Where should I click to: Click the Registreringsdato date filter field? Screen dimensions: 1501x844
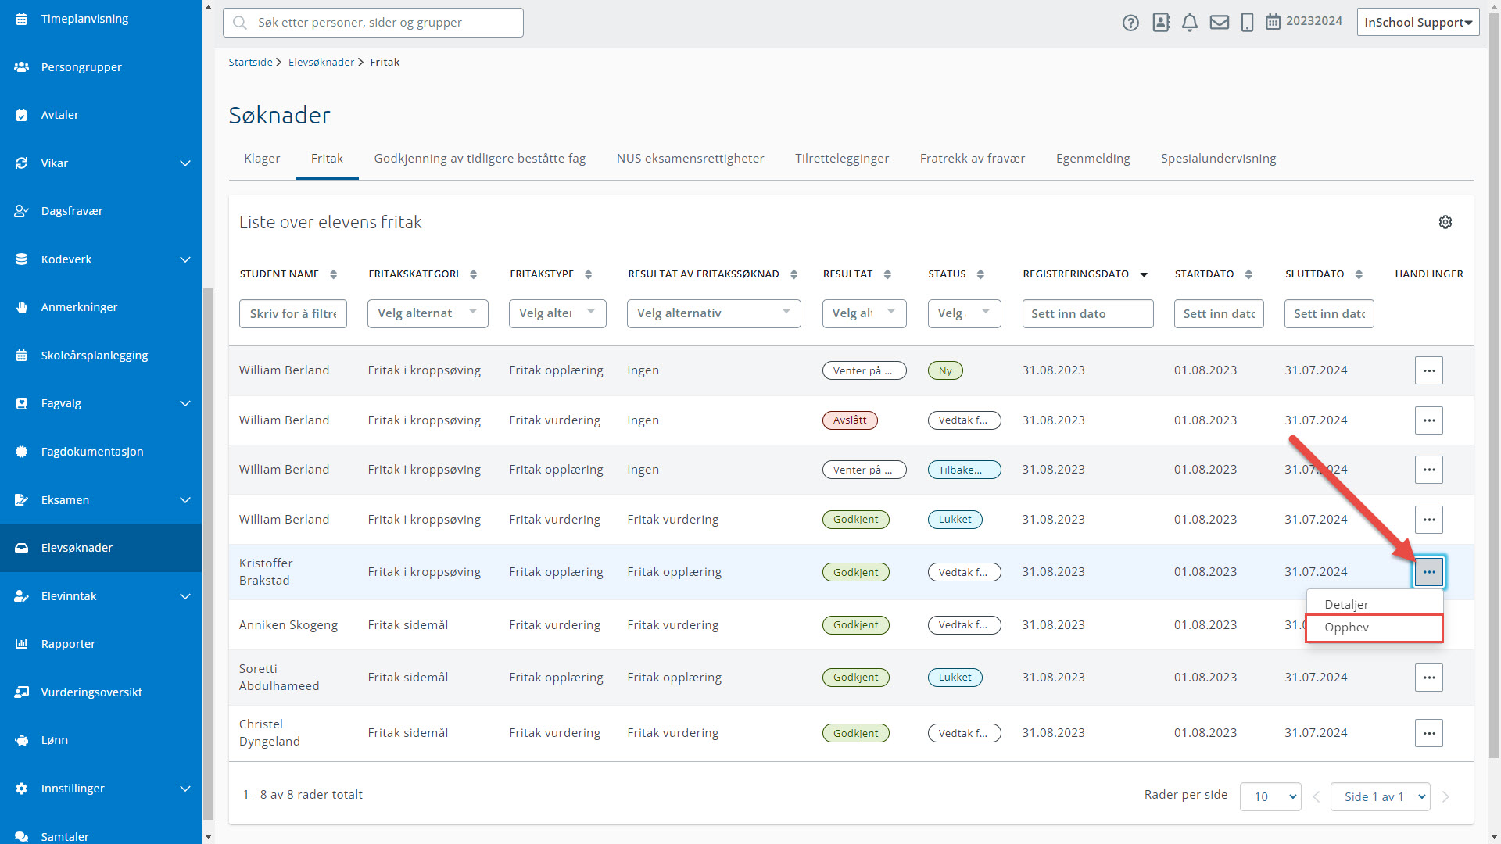(1087, 313)
